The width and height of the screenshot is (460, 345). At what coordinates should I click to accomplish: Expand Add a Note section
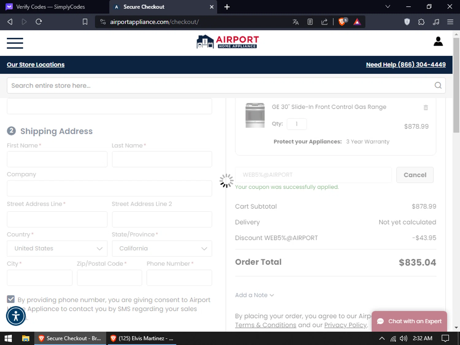[x=254, y=295]
